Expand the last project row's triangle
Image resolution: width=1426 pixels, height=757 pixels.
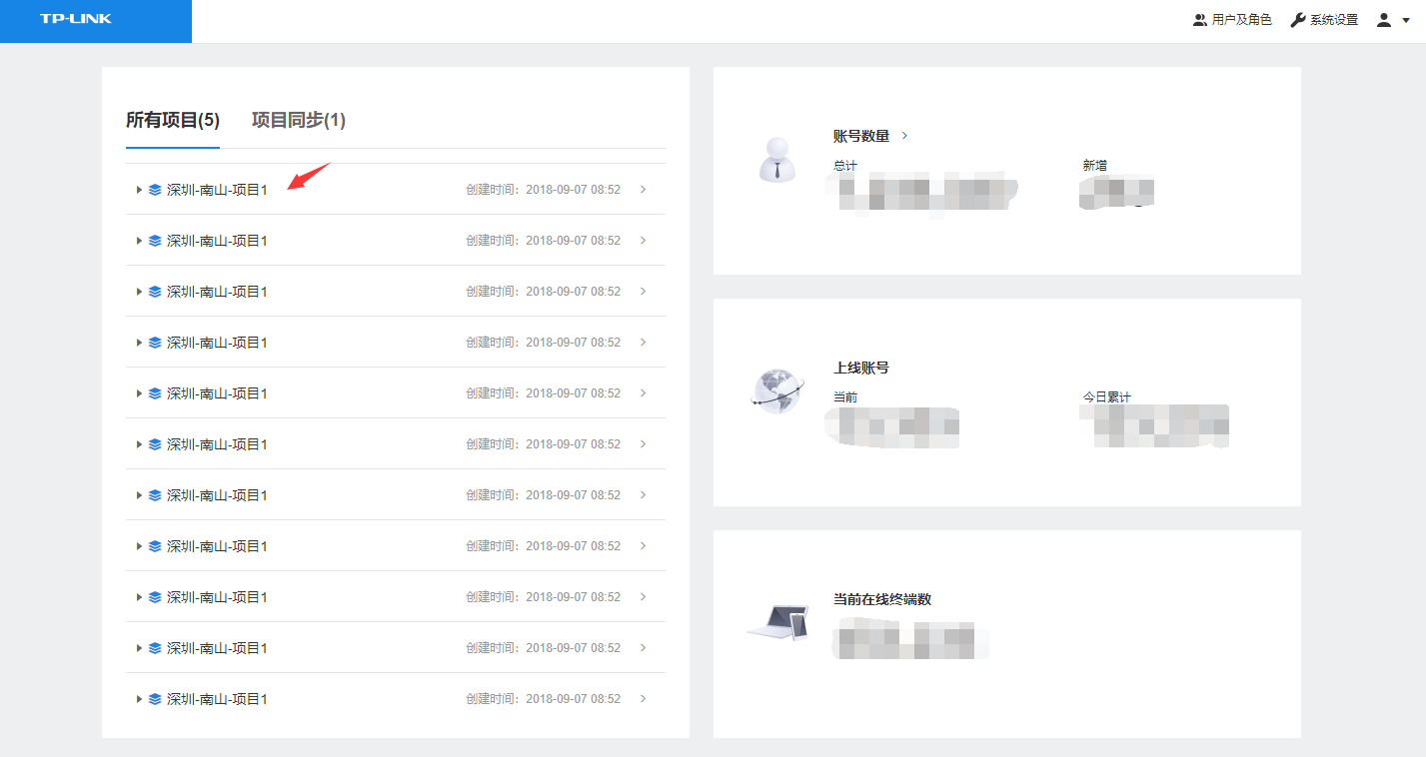click(x=139, y=699)
